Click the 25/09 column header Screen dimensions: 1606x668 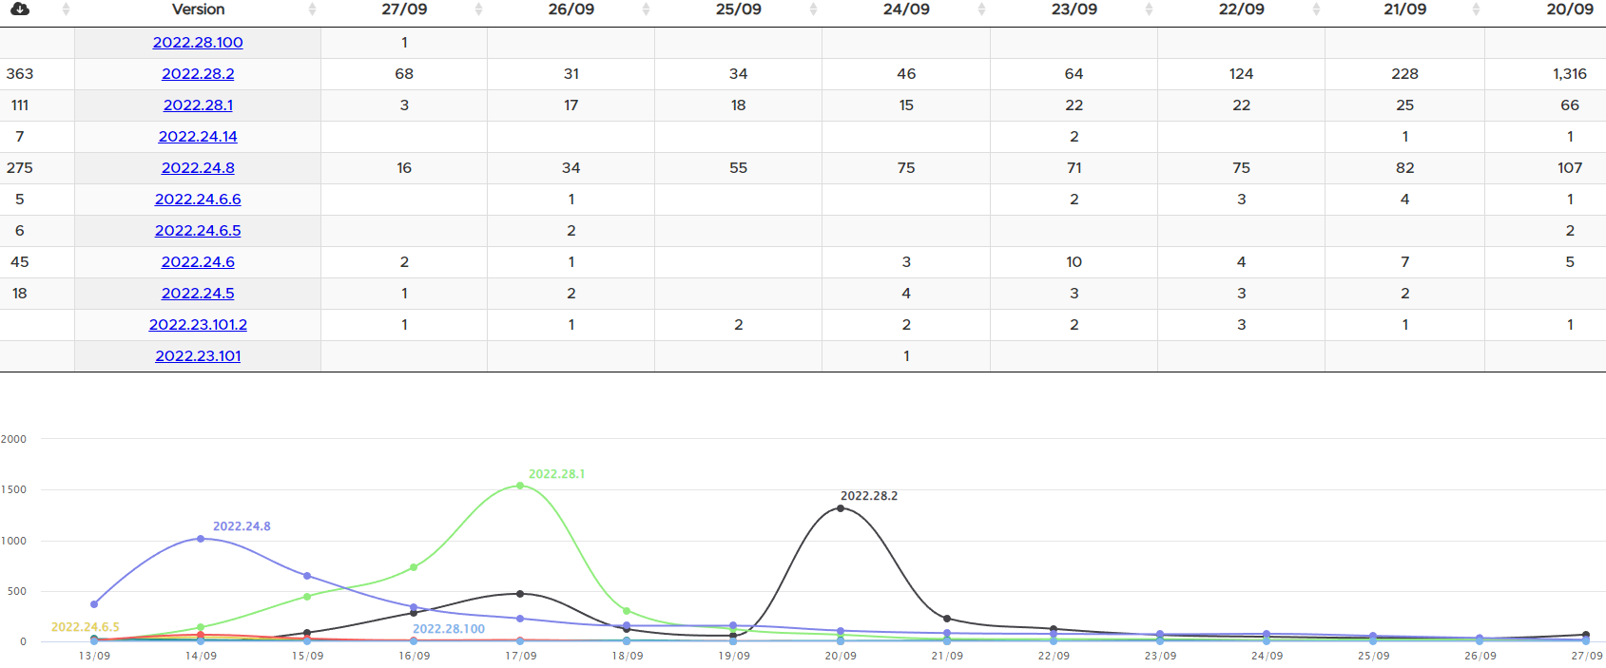point(739,10)
